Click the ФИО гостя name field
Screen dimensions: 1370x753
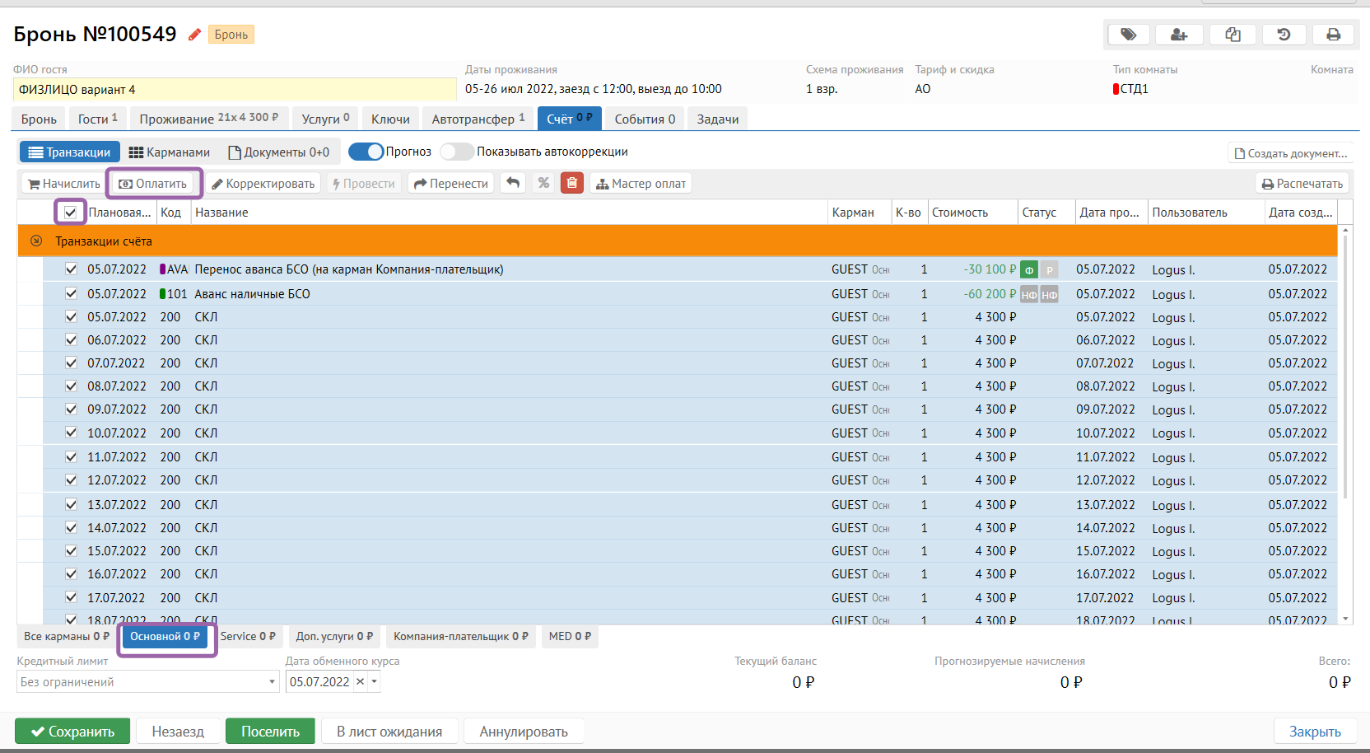click(235, 89)
